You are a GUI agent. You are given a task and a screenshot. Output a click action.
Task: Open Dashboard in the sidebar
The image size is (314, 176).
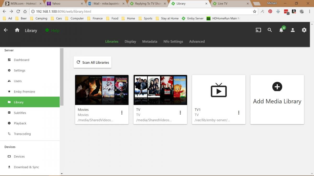[x=21, y=60]
